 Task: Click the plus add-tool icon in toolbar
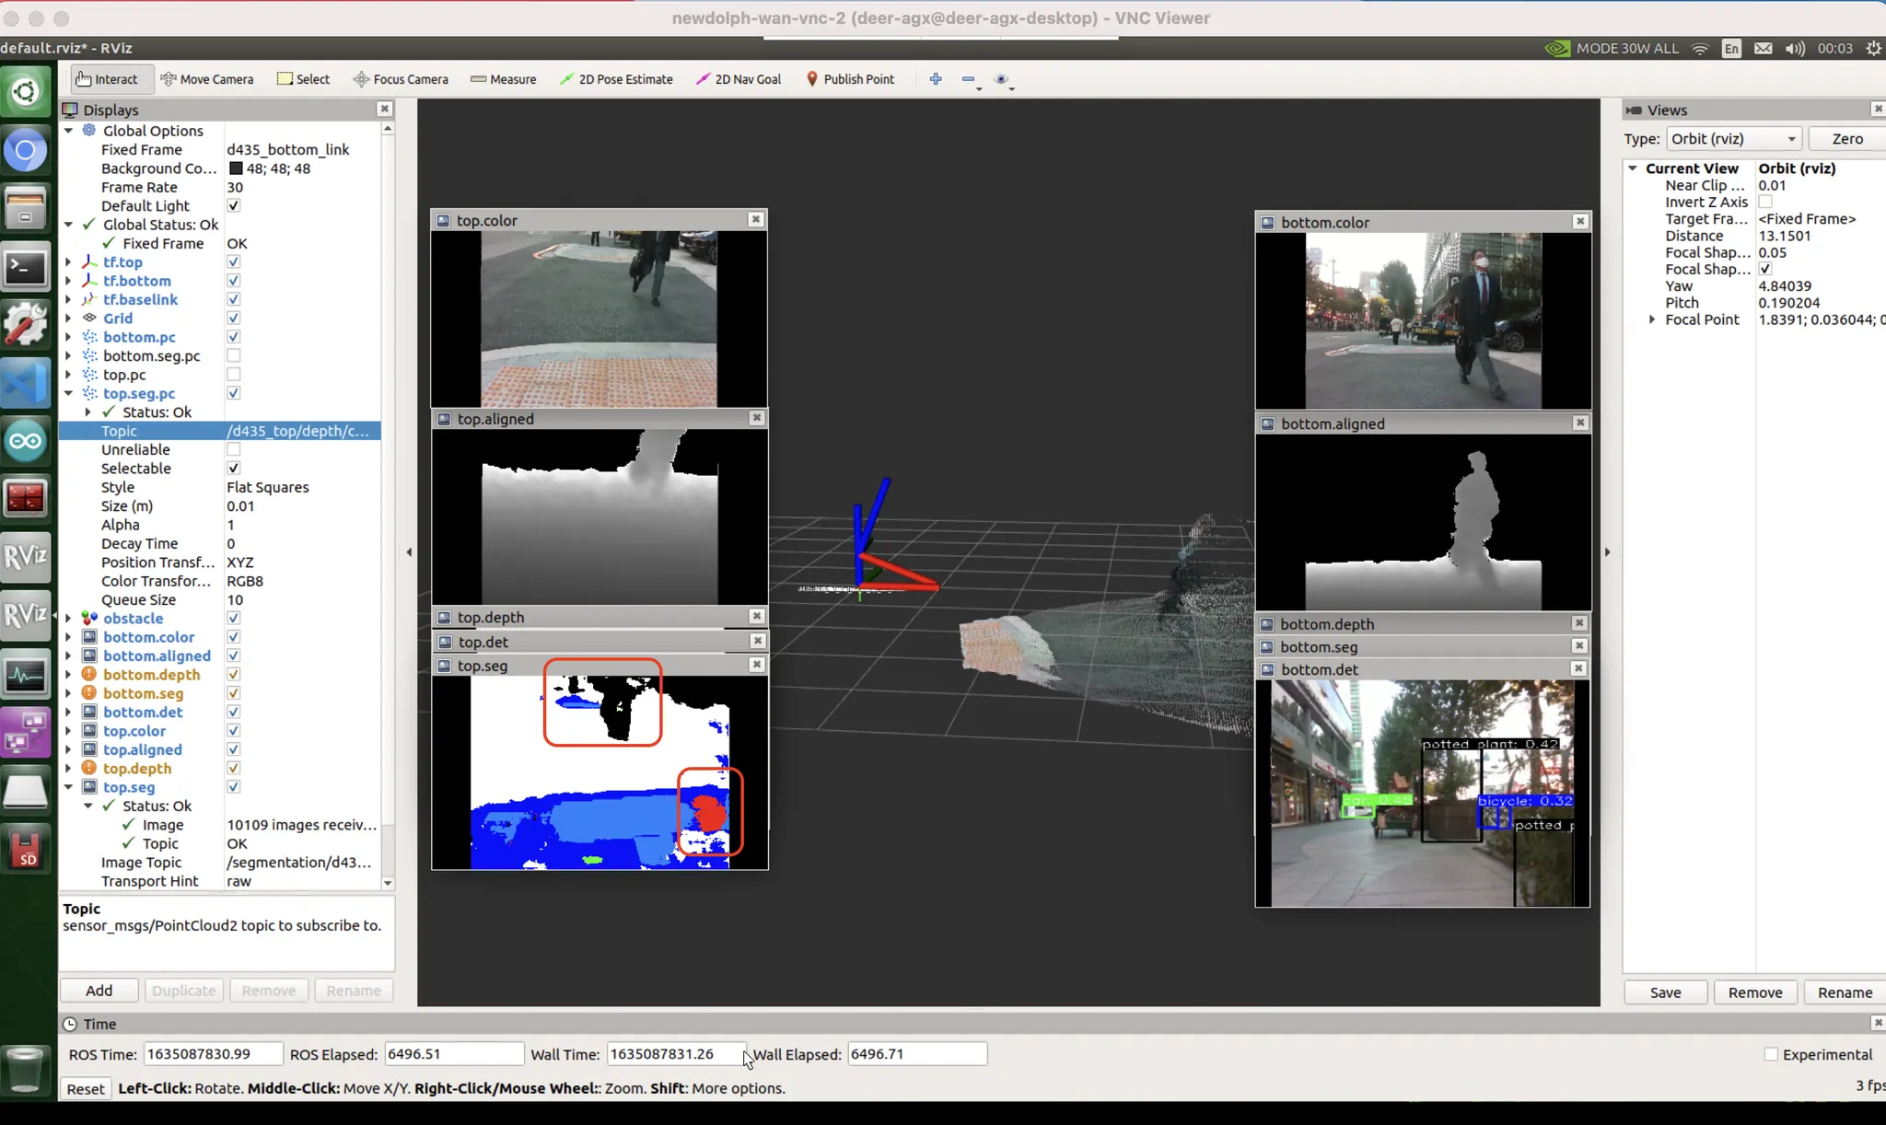coord(936,79)
